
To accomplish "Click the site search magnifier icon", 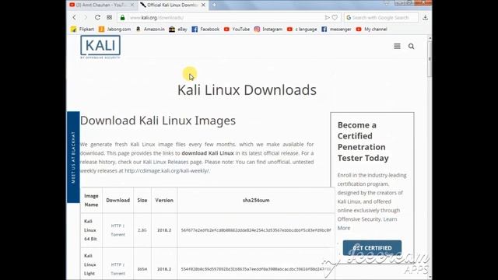I will click(412, 47).
